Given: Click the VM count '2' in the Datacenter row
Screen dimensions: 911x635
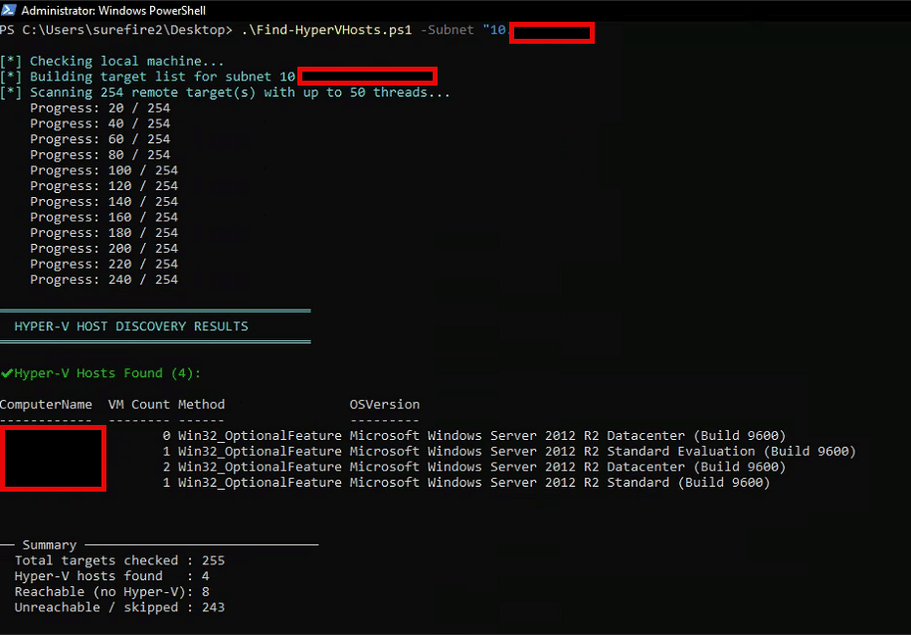Looking at the screenshot, I should point(167,467).
